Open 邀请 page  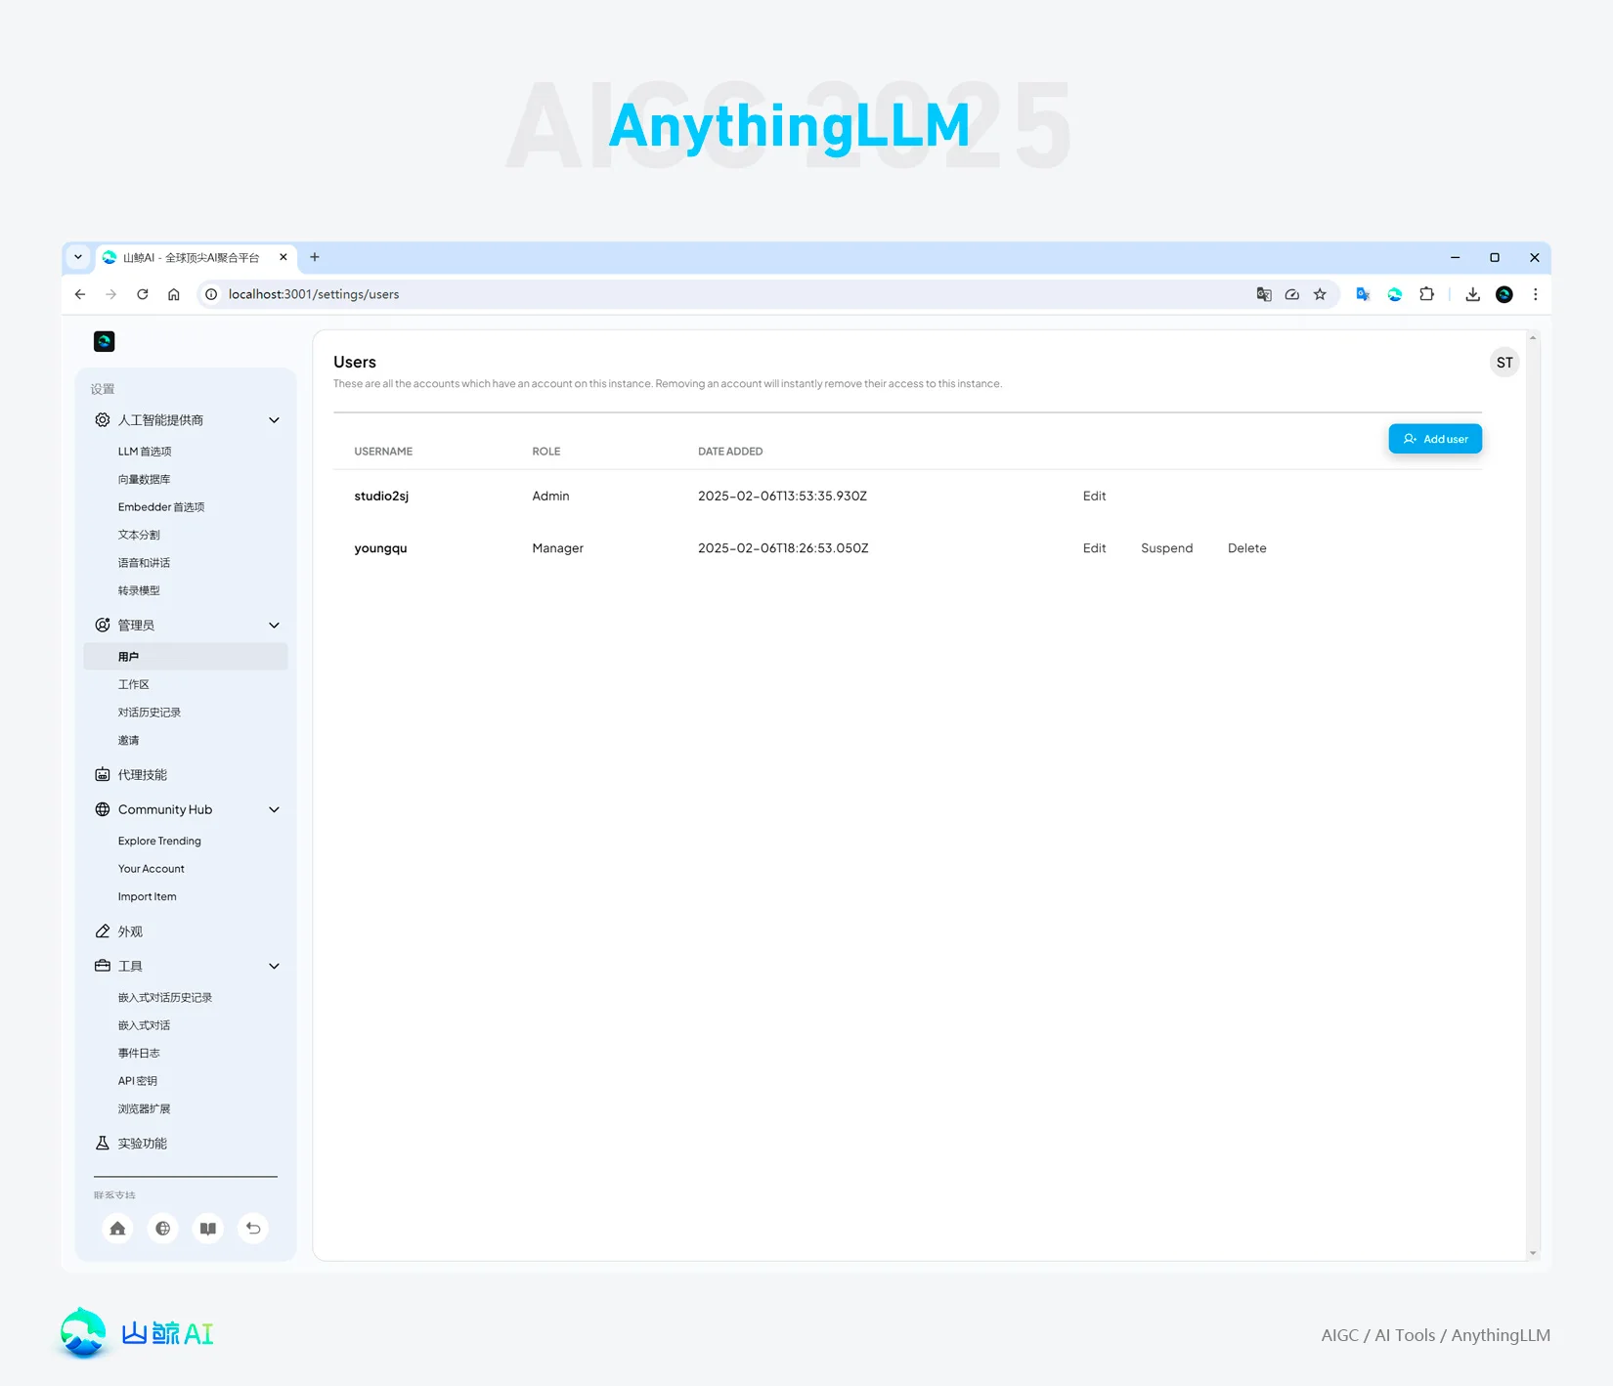pos(128,740)
